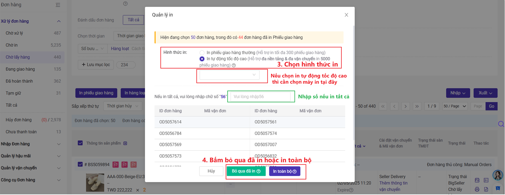The image size is (505, 195).
Task: Click the shipping card icon in Thao tác column
Action: click(x=477, y=180)
